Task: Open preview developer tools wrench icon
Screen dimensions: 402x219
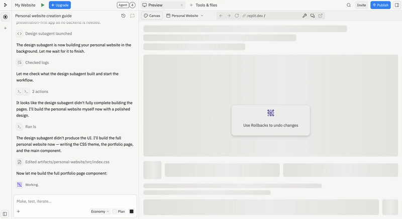Action: [305, 16]
